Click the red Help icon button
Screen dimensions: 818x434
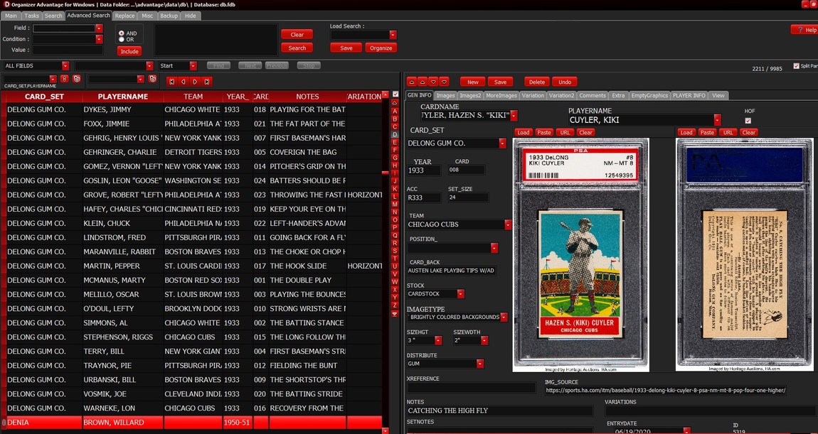(804, 30)
